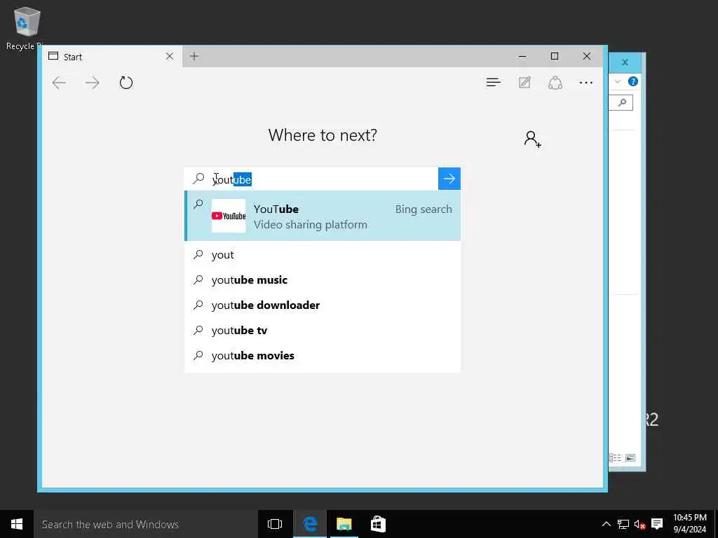Select the 'yout' suggestion
Viewport: 718px width, 538px height.
(x=323, y=255)
